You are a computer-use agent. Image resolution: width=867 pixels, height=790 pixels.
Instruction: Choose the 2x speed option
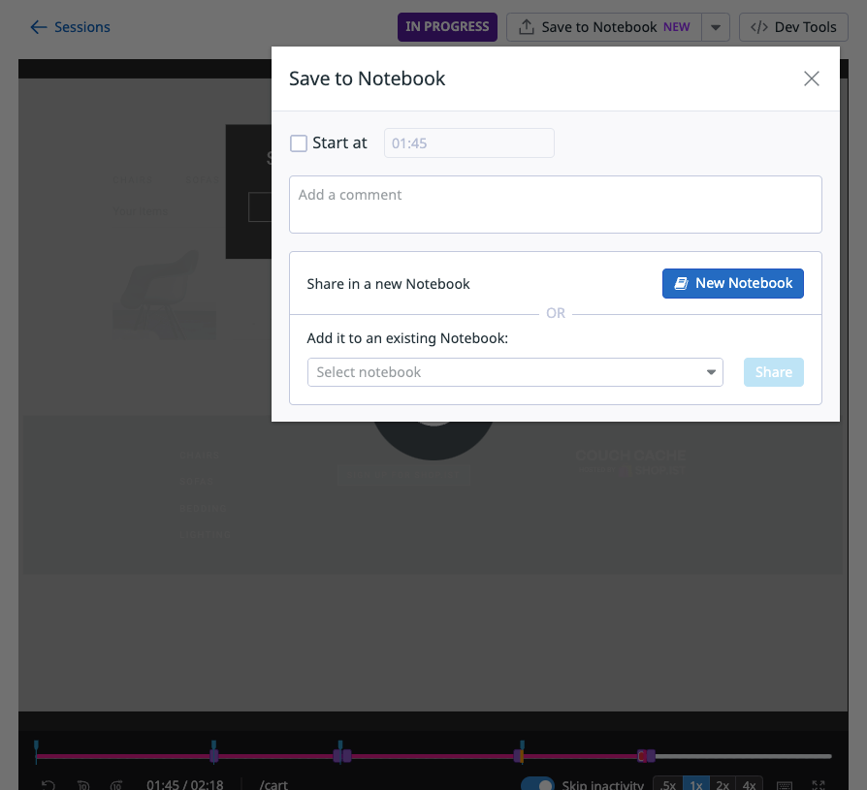pyautogui.click(x=722, y=783)
